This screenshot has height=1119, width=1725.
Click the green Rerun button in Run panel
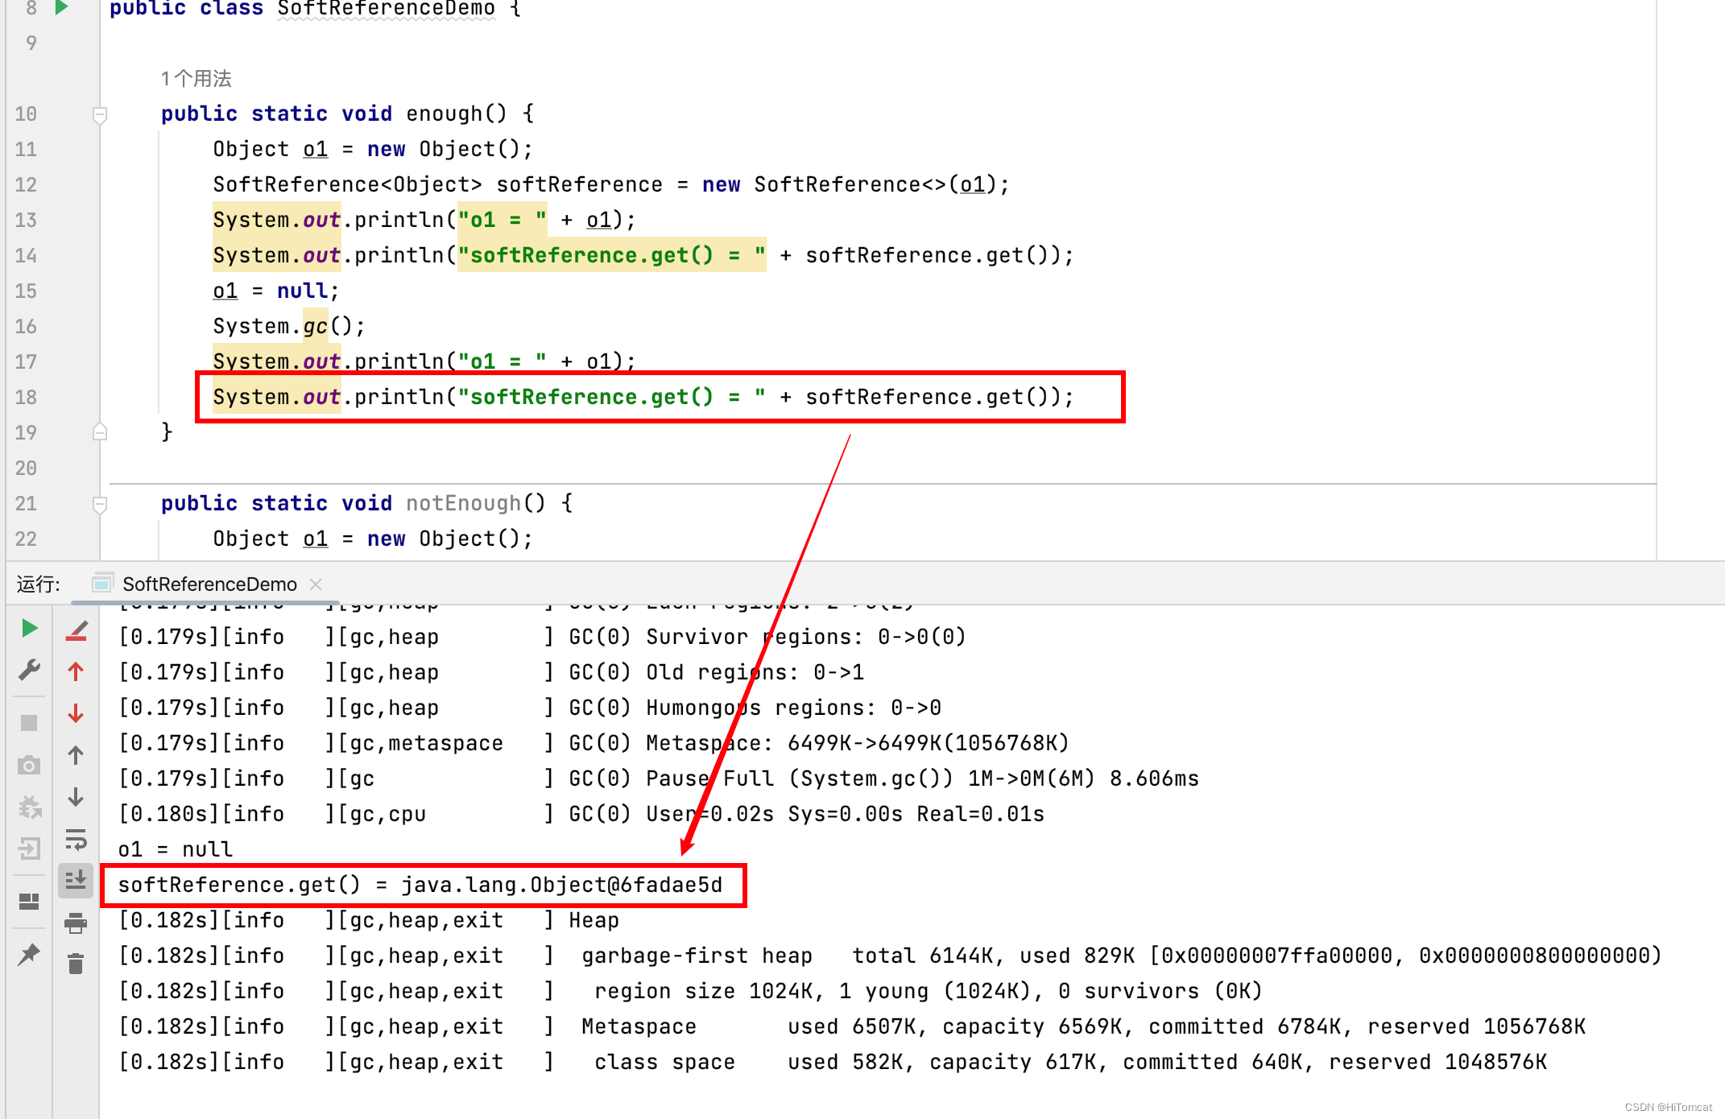(29, 628)
